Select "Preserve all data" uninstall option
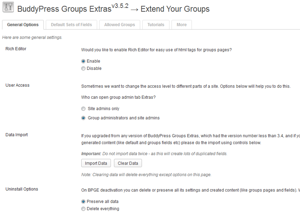Viewport: 300px width, 216px height. tap(83, 201)
